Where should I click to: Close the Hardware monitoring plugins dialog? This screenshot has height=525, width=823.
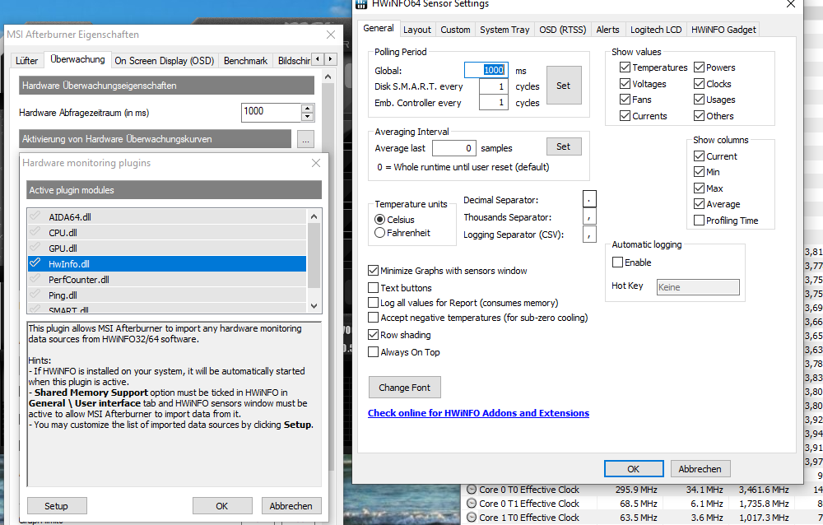(316, 163)
